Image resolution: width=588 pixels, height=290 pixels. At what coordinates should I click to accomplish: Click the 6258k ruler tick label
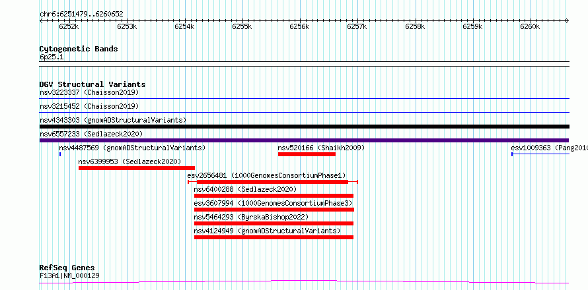click(x=415, y=26)
